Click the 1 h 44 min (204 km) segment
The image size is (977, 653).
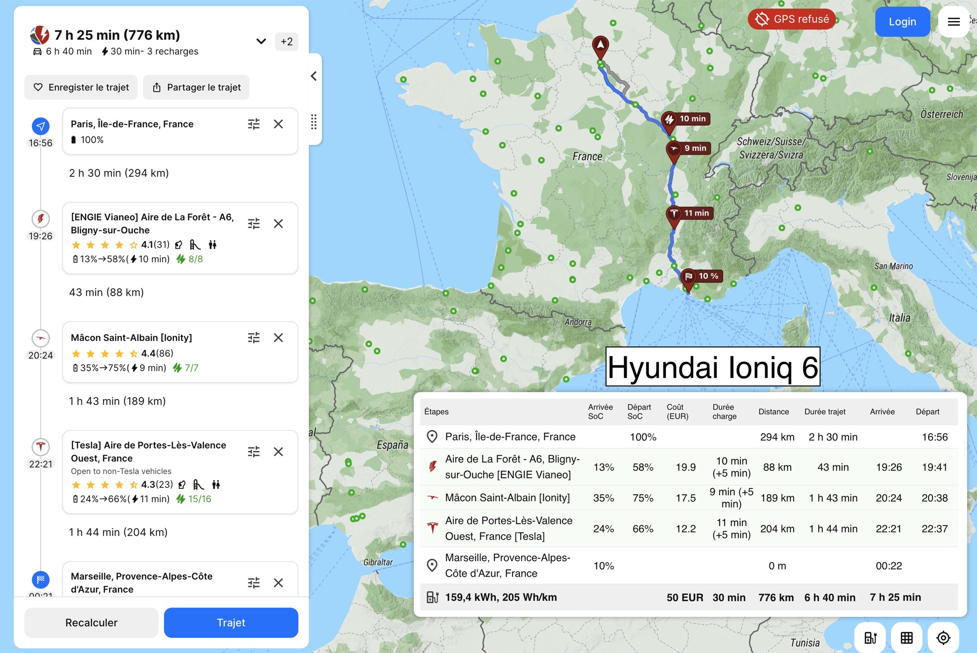click(x=118, y=532)
